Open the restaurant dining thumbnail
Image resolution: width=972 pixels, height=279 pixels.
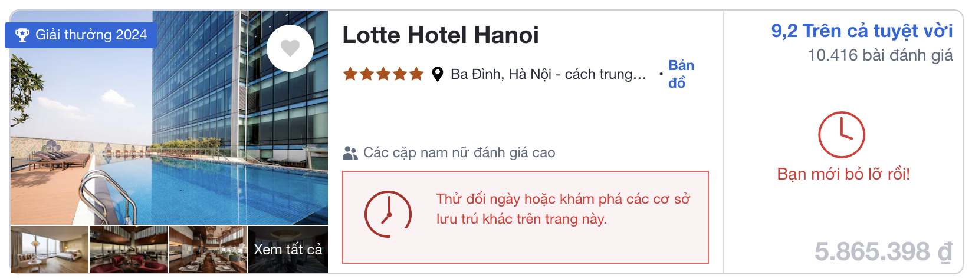208,250
